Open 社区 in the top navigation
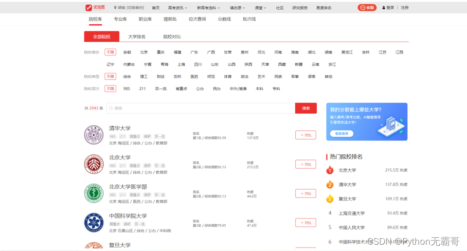Viewport: 467px width, 251px height. [x=280, y=8]
